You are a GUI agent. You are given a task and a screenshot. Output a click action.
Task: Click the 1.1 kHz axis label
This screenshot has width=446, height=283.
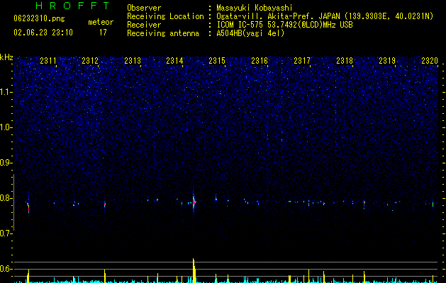click(6, 92)
